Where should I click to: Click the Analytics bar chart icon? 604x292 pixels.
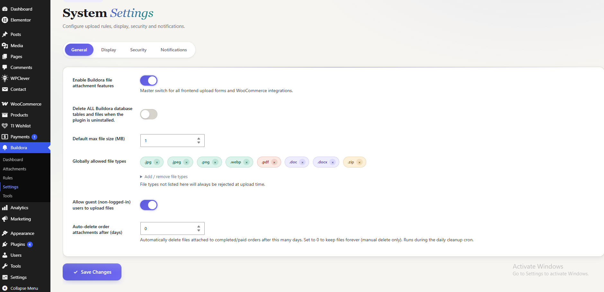pos(5,208)
